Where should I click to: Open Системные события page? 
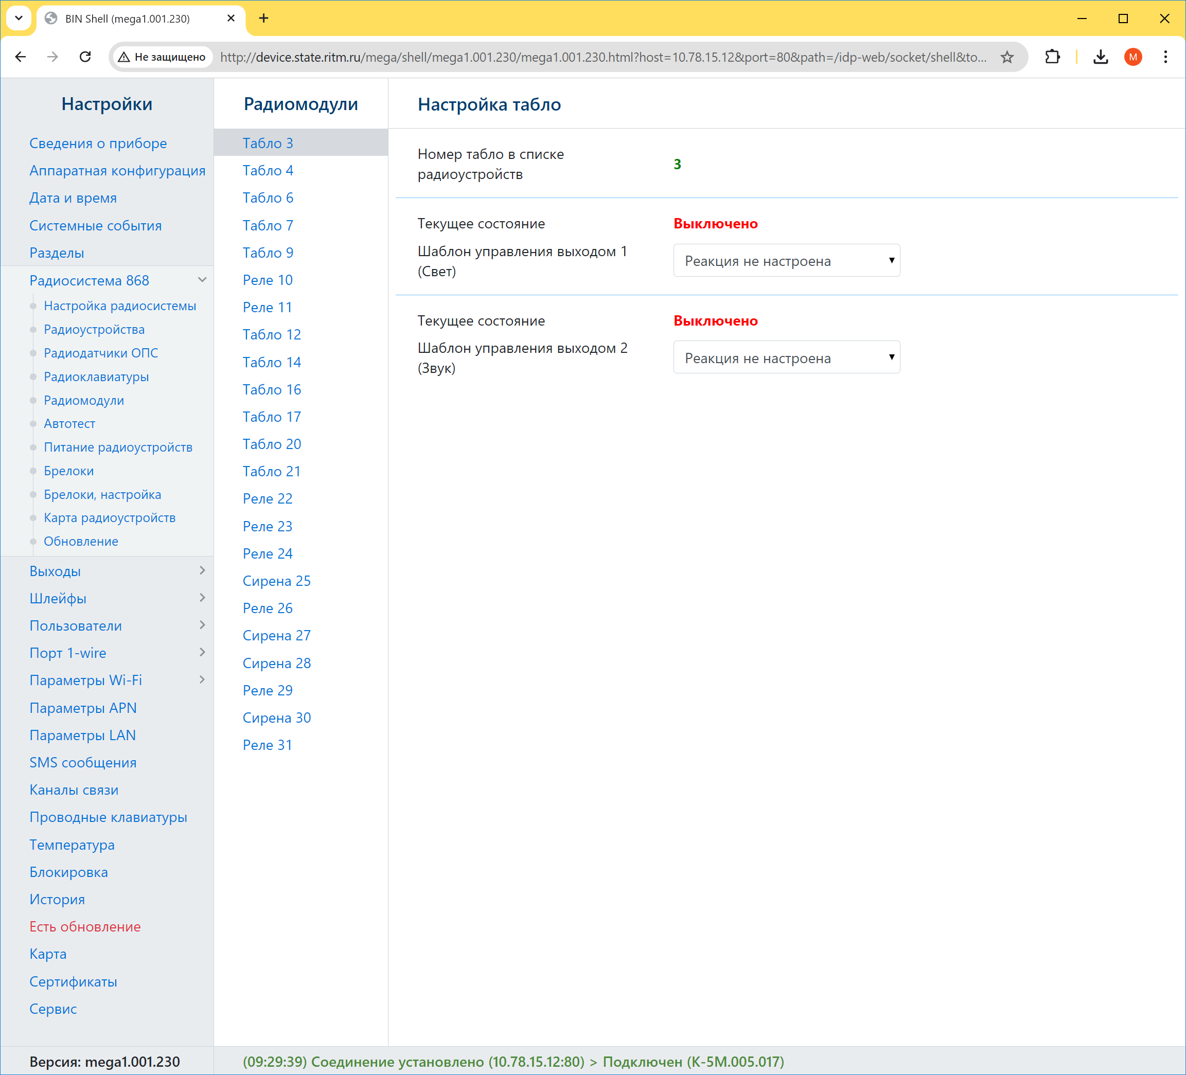click(x=95, y=225)
